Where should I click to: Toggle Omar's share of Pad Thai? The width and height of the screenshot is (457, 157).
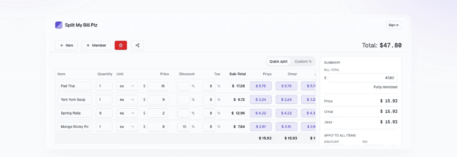287,86
